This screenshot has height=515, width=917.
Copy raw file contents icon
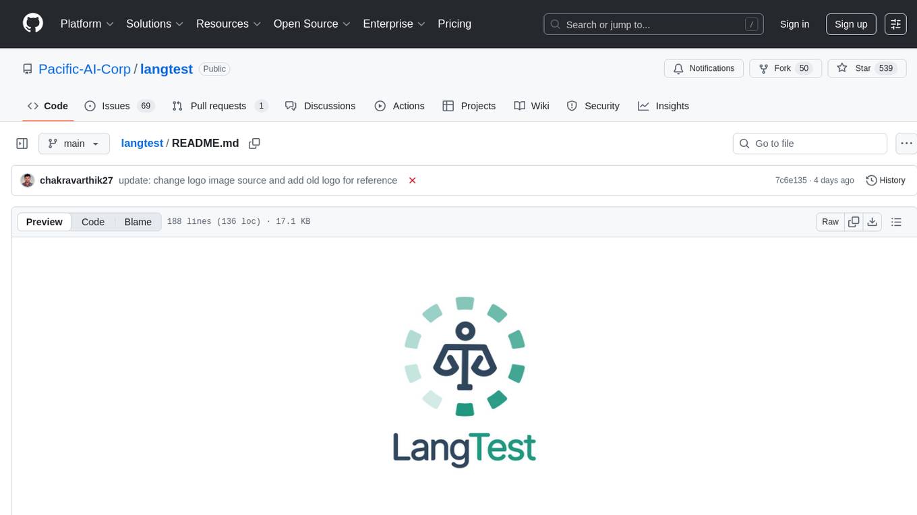(854, 222)
